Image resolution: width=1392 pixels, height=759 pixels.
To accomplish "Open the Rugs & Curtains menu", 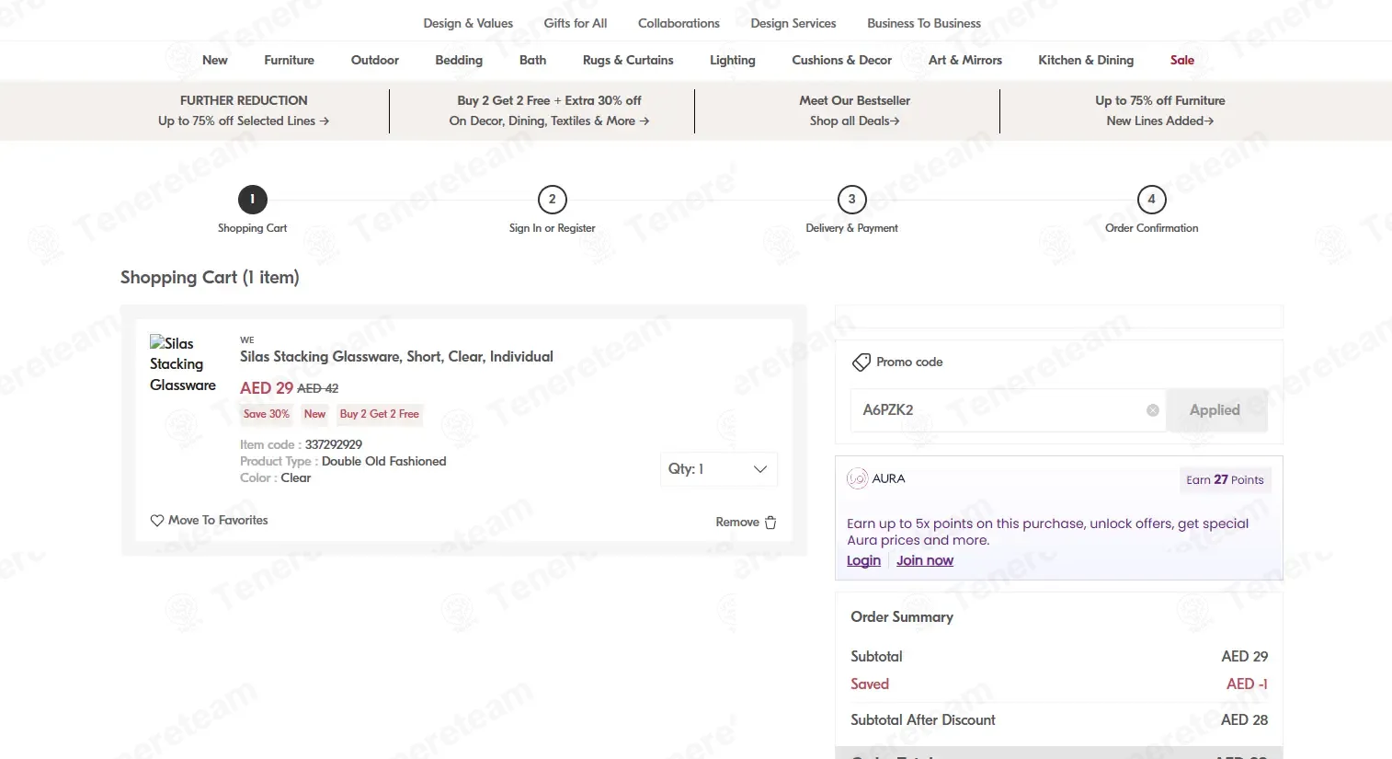I will [628, 60].
